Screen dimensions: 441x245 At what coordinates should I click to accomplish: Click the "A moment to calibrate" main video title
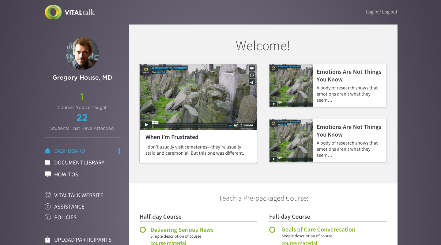(x=170, y=68)
